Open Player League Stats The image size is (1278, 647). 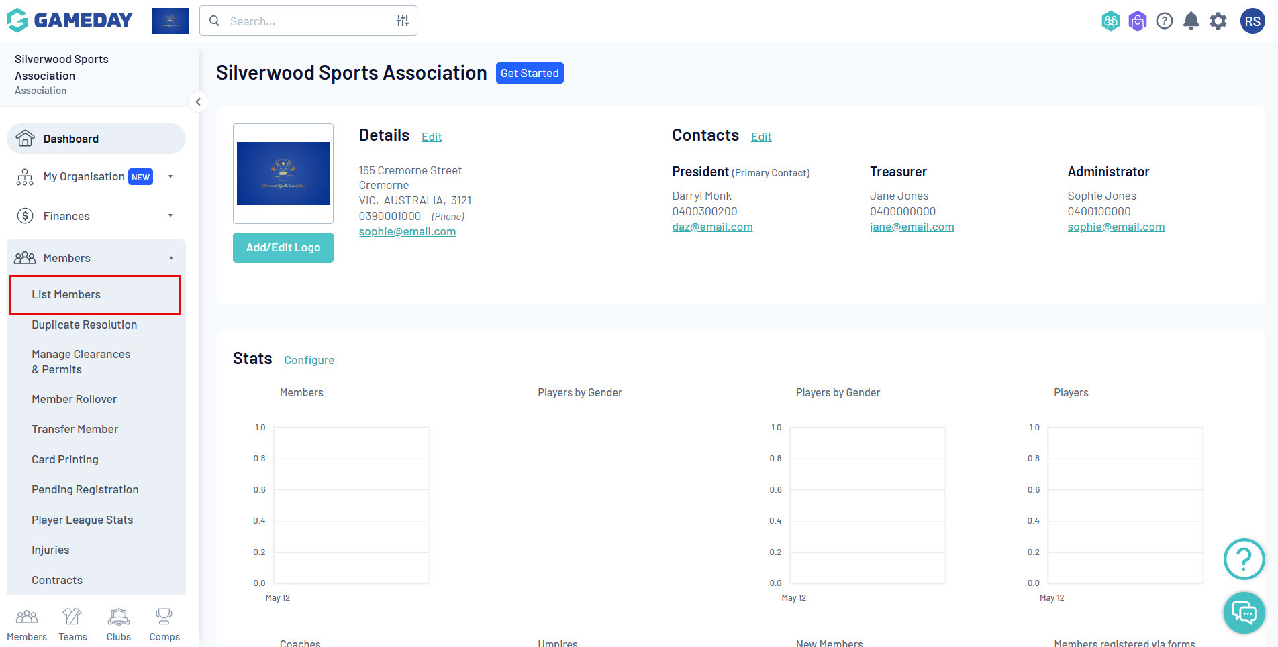82,520
